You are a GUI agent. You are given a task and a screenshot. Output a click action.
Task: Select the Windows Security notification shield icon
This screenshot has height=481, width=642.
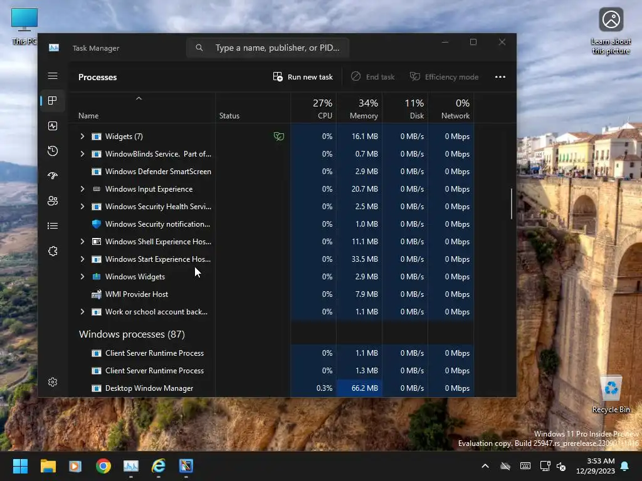(96, 224)
